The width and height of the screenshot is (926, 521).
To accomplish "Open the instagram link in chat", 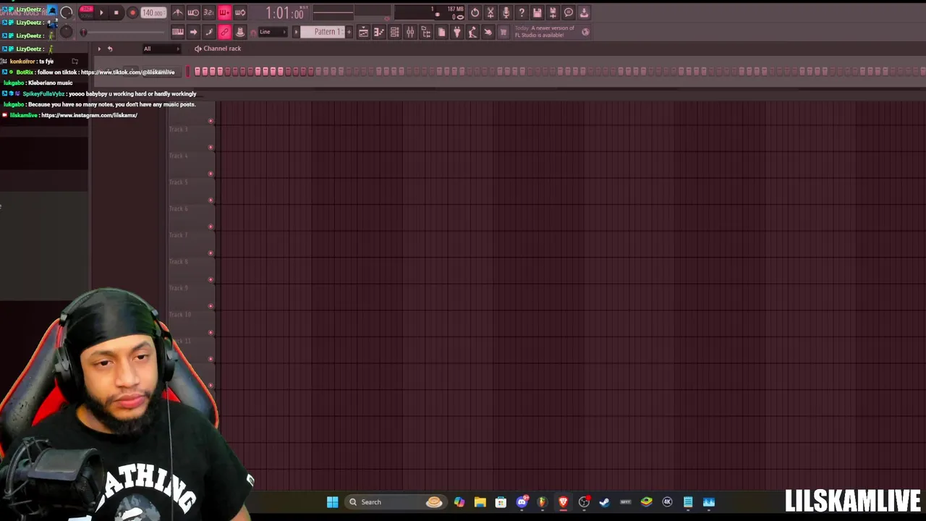I will (89, 115).
